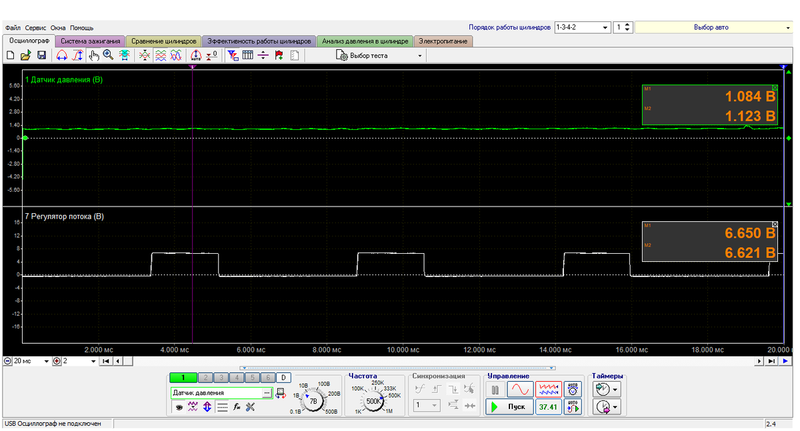Click the auto-scale gauge icon

click(196, 55)
